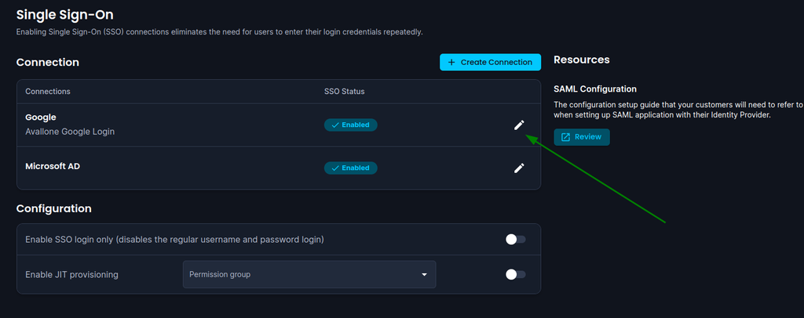Edit the Microsoft AD connection pencil icon

coord(519,168)
